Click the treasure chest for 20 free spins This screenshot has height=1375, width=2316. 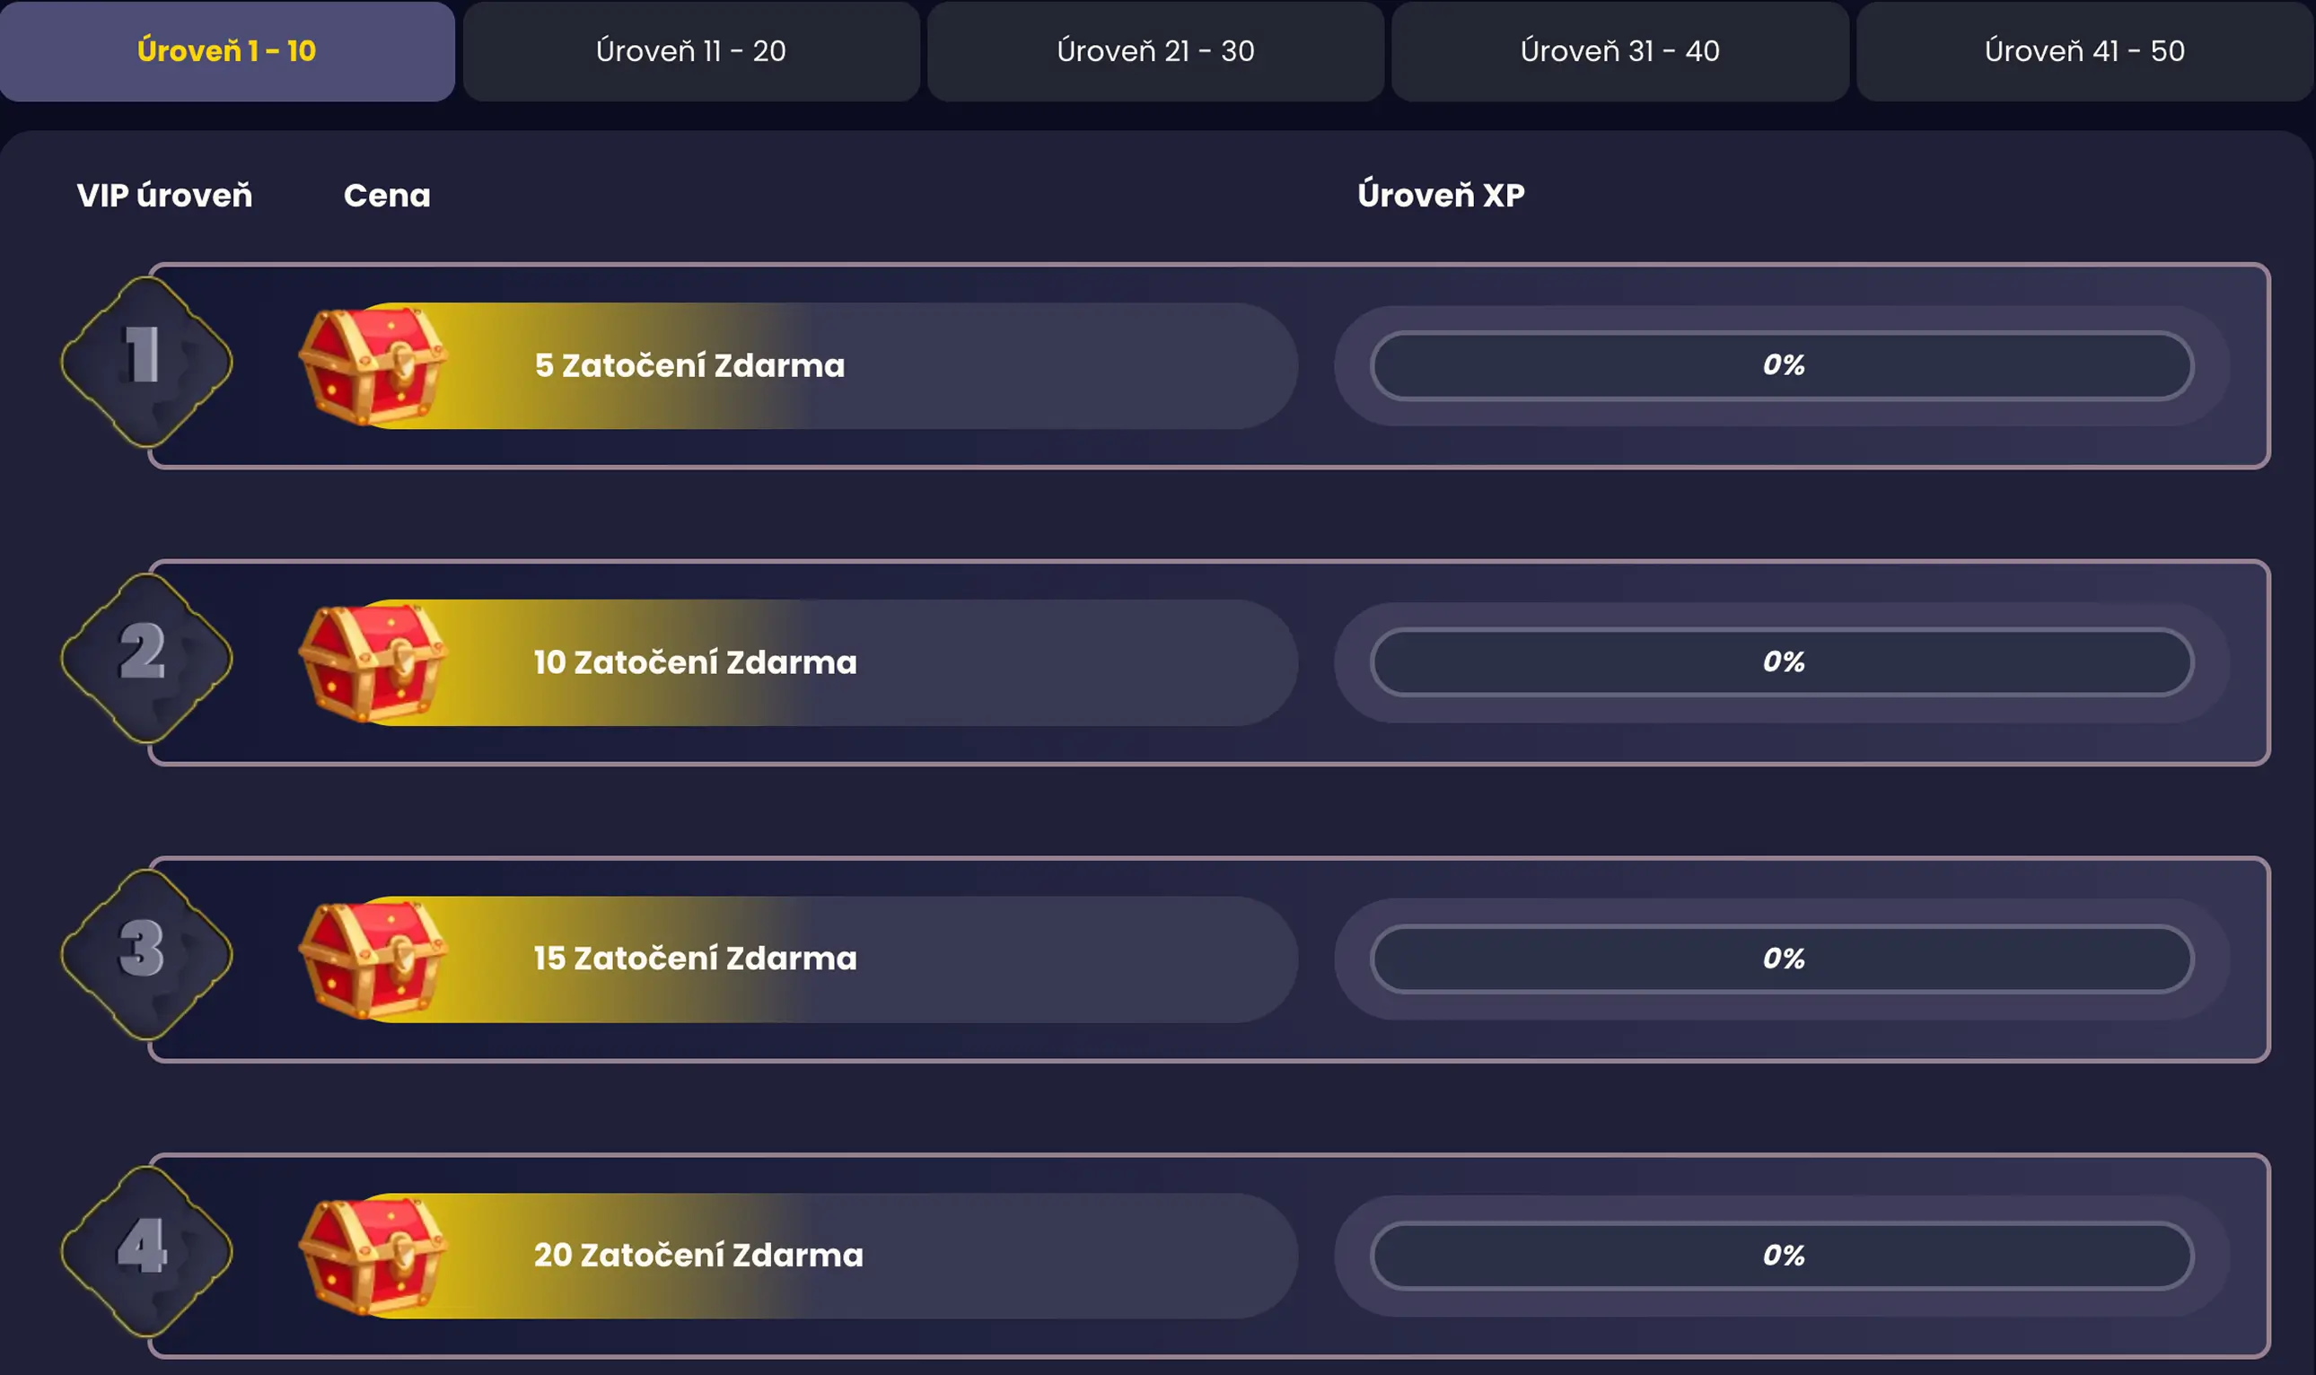tap(373, 1256)
